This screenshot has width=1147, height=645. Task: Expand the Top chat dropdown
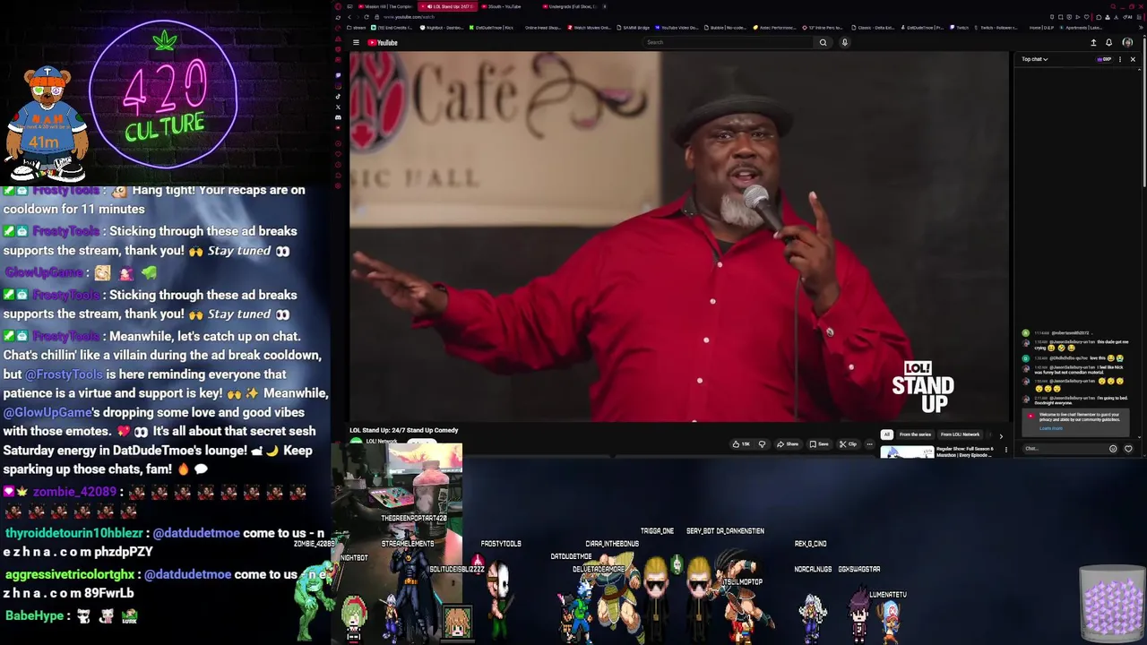pyautogui.click(x=1035, y=59)
